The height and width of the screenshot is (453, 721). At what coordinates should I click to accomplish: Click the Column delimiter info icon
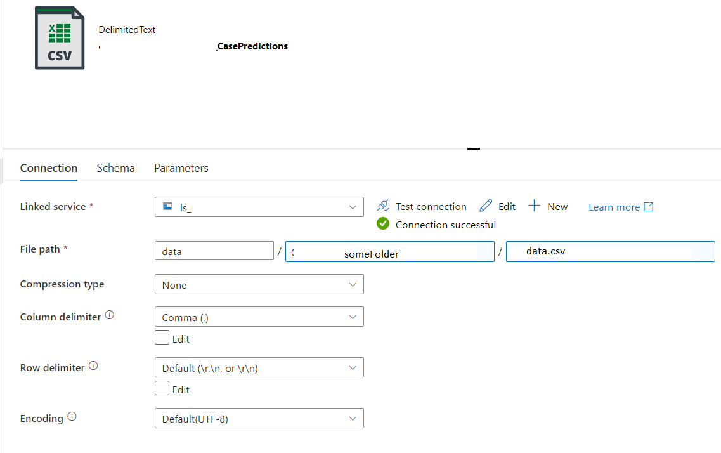click(x=110, y=315)
